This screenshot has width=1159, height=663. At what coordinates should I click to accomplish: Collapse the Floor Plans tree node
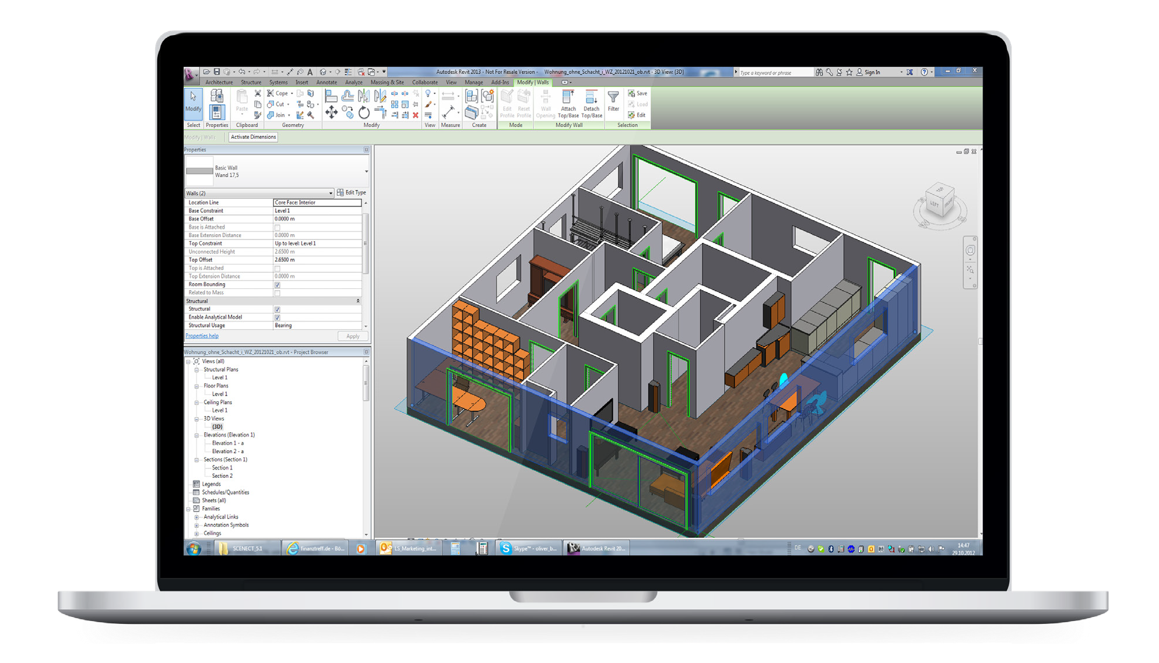[197, 386]
